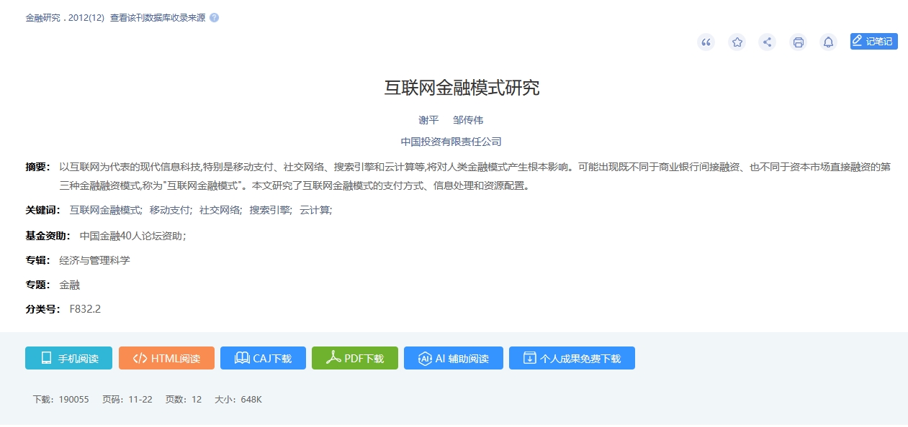Open author link 谢平
The width and height of the screenshot is (908, 427).
(x=428, y=120)
